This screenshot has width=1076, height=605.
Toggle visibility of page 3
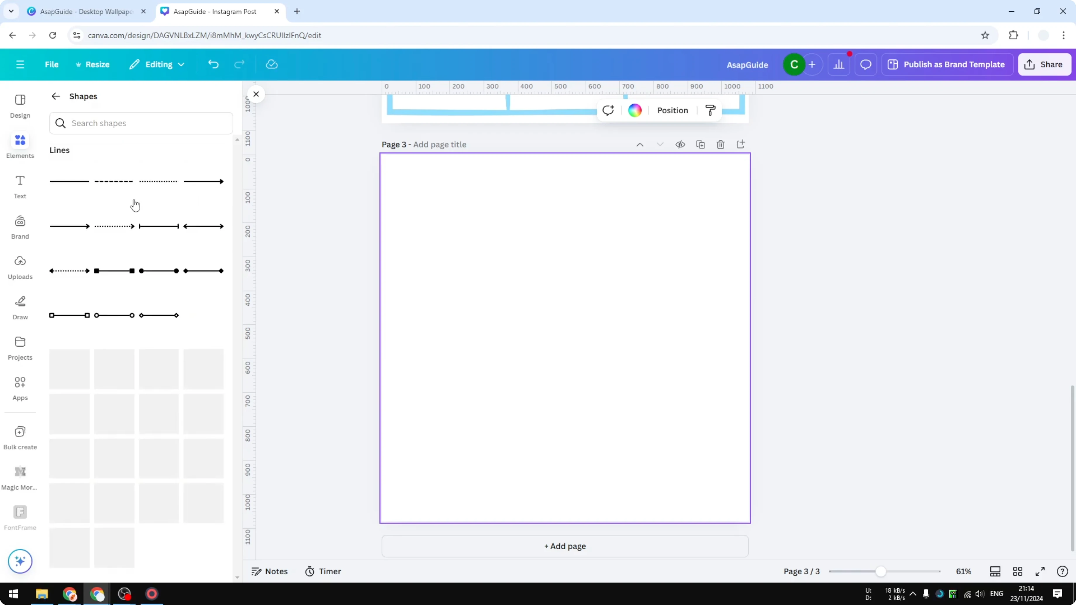[680, 144]
